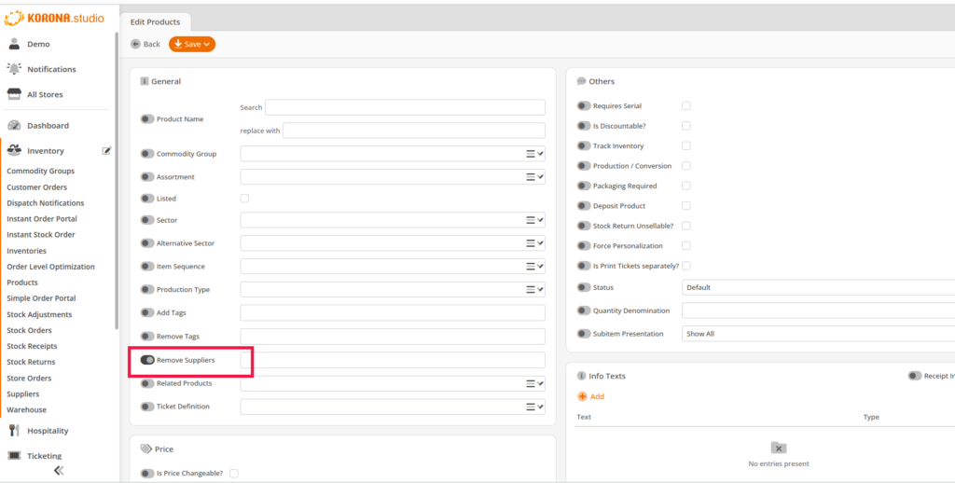
Task: Toggle the Commodity Group switch
Action: point(147,154)
